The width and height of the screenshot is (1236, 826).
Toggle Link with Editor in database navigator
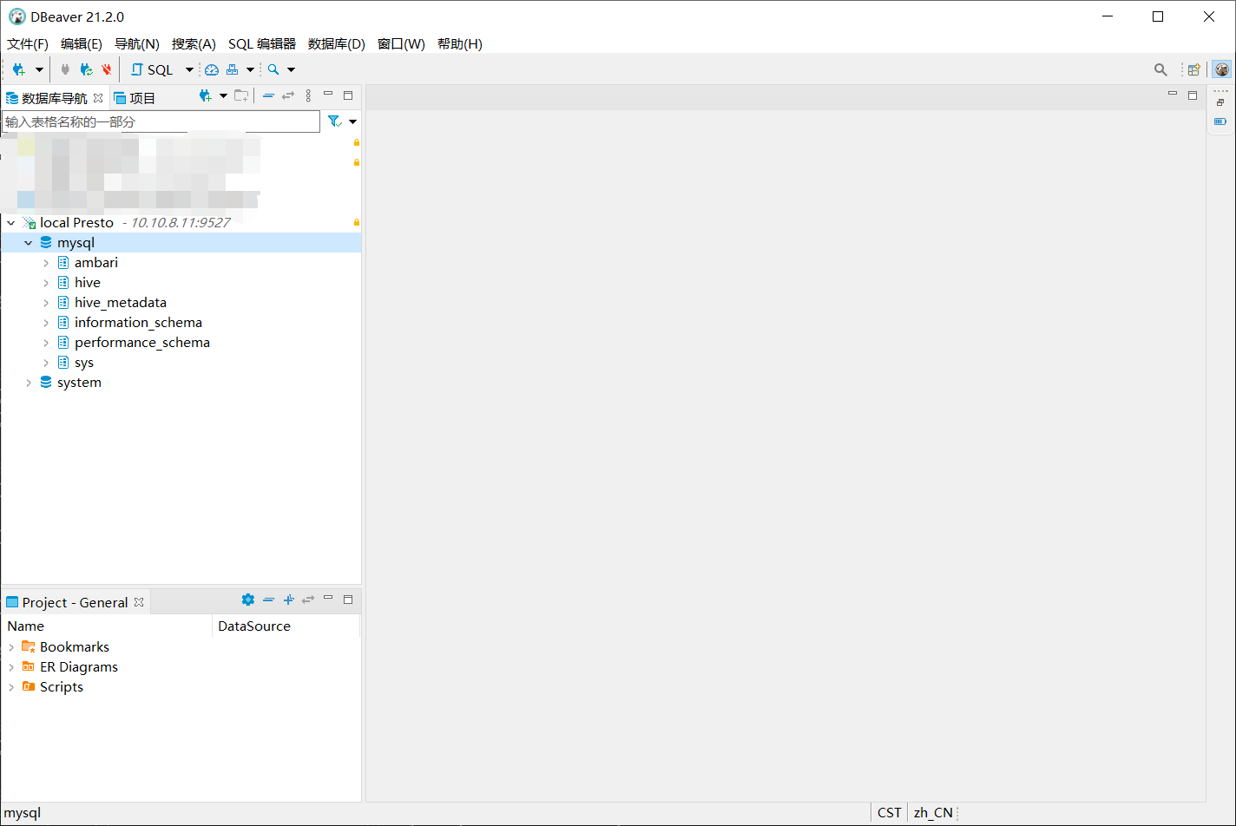click(288, 95)
